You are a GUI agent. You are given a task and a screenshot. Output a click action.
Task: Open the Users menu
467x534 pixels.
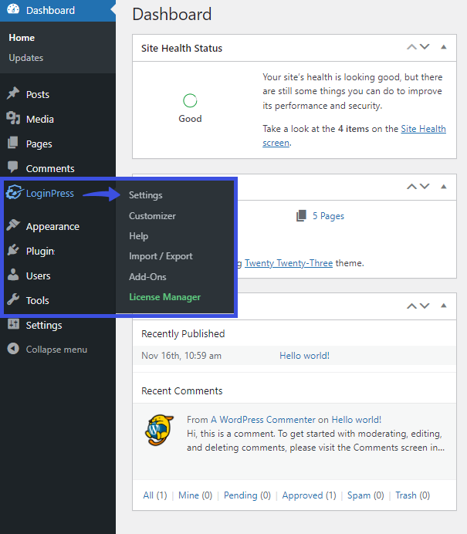coord(39,275)
